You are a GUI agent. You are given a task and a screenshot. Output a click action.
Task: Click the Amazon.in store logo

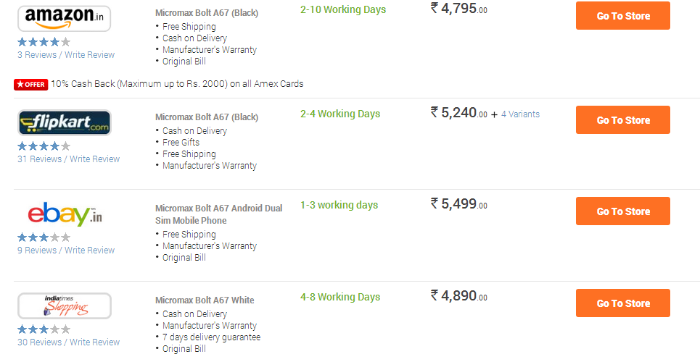65,19
